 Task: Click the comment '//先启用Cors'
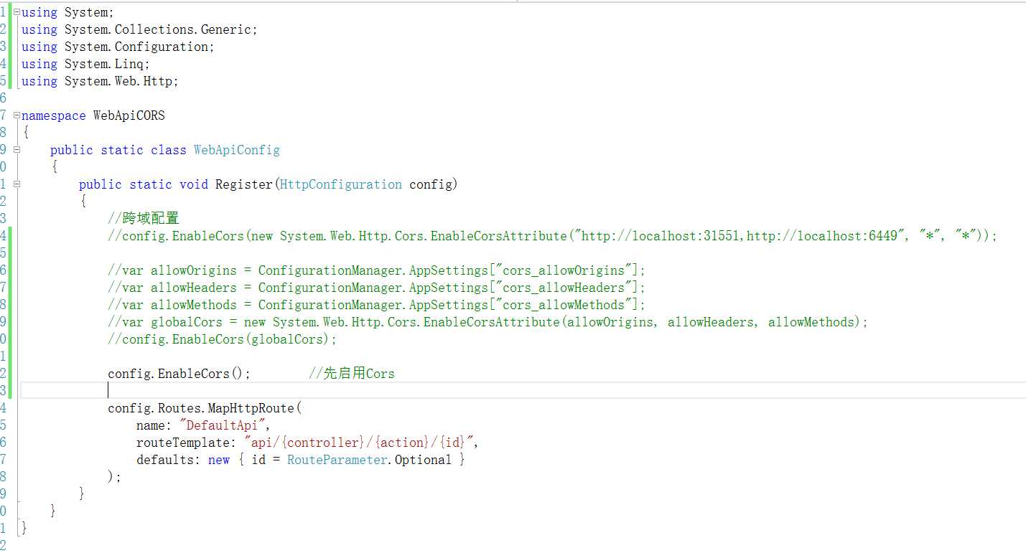coord(352,374)
